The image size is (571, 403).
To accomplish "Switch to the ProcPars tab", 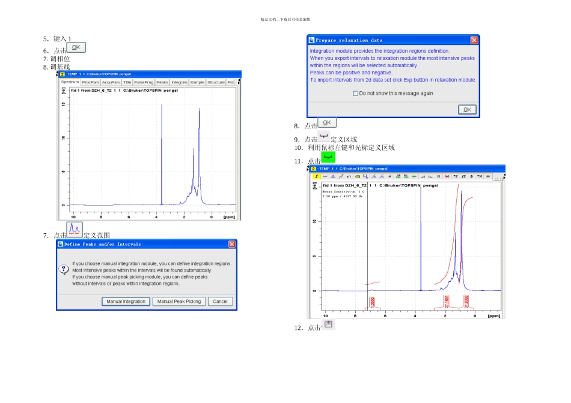I will pos(91,82).
